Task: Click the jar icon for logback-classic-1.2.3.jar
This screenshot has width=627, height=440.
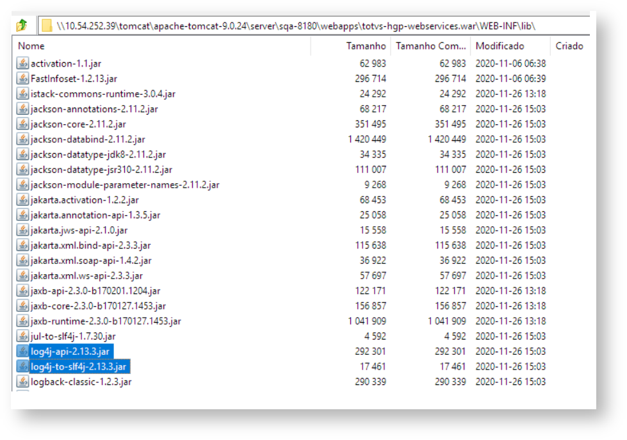Action: point(22,382)
